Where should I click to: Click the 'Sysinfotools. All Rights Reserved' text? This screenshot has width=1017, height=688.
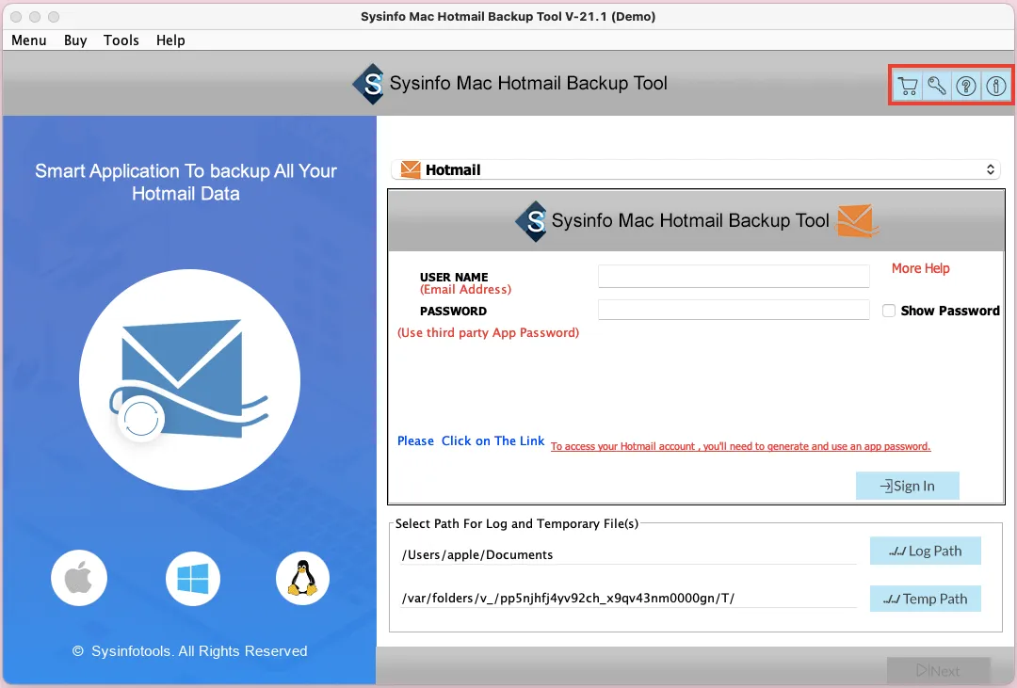[x=199, y=651]
